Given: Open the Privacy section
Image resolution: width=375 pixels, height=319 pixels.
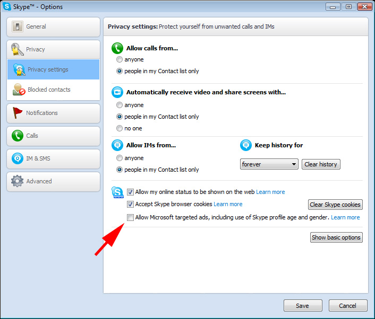Looking at the screenshot, I should click(x=53, y=49).
